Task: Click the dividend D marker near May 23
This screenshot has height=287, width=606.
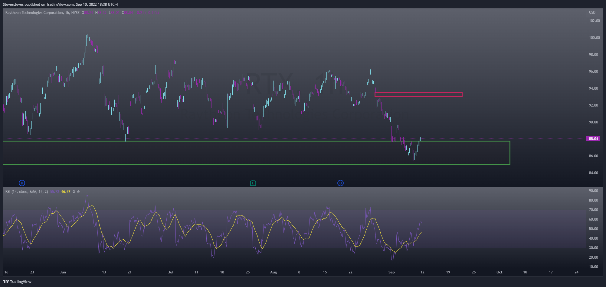Action: pyautogui.click(x=22, y=183)
